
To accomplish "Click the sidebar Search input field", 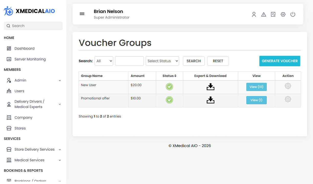I will click(33, 26).
